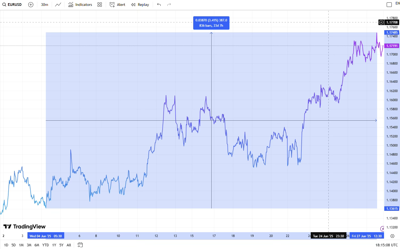Click the 1.16000 price axis value

pos(392,100)
